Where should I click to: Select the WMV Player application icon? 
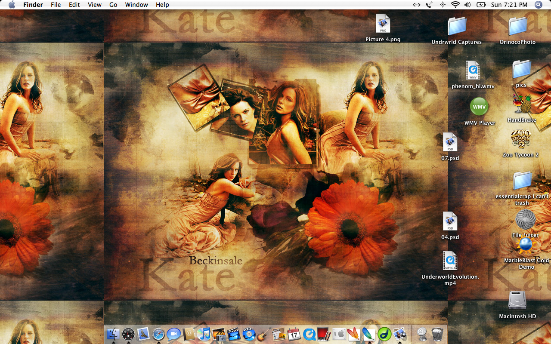click(479, 107)
